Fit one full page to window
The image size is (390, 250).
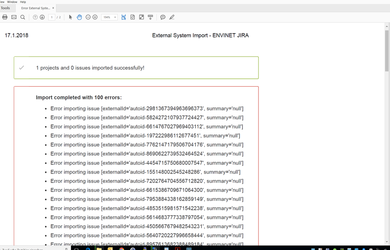coord(133,17)
